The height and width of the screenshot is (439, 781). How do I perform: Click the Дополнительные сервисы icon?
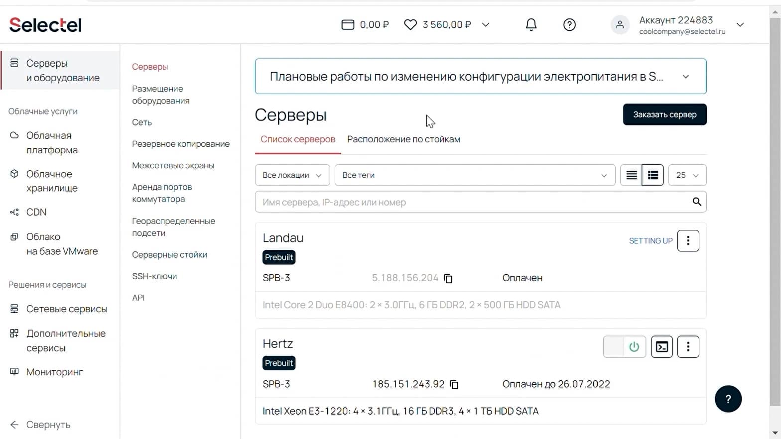pos(14,333)
